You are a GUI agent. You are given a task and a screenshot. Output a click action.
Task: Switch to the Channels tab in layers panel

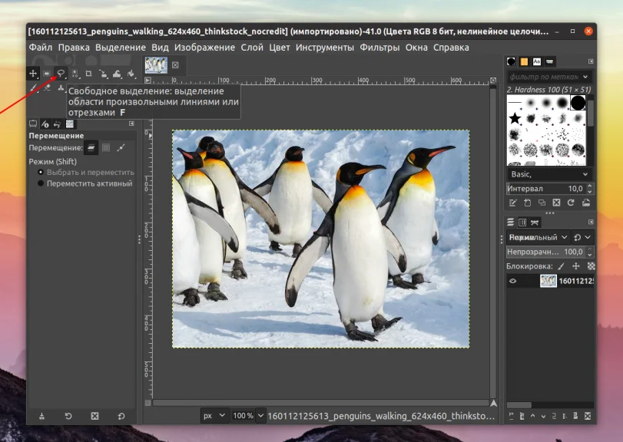tap(522, 222)
